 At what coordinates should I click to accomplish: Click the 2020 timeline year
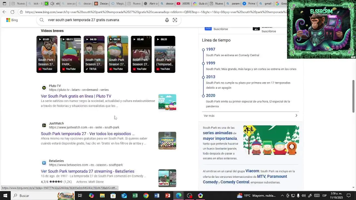tap(211, 96)
